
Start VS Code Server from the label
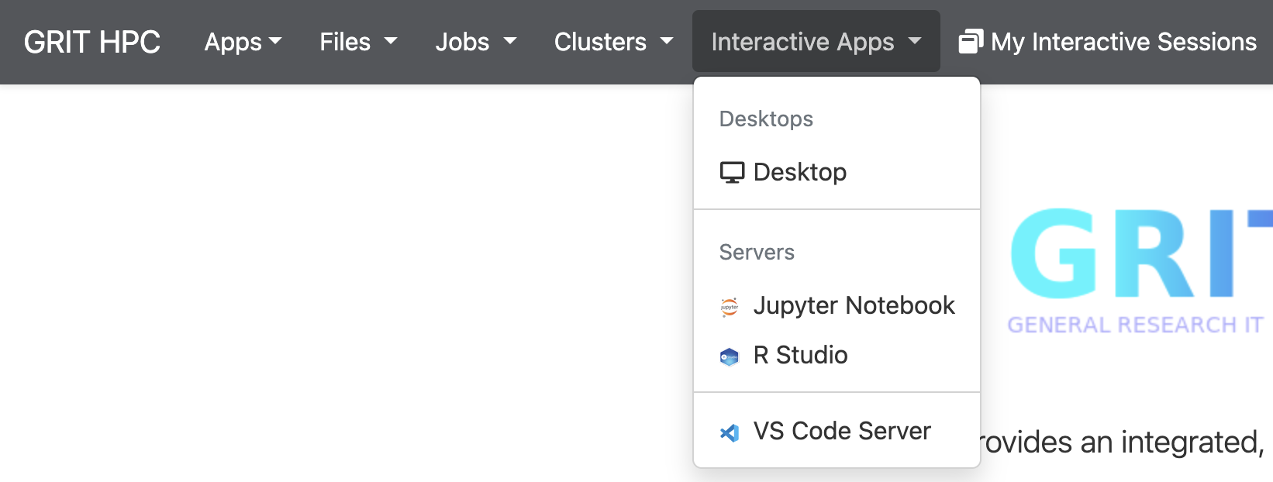pyautogui.click(x=842, y=431)
